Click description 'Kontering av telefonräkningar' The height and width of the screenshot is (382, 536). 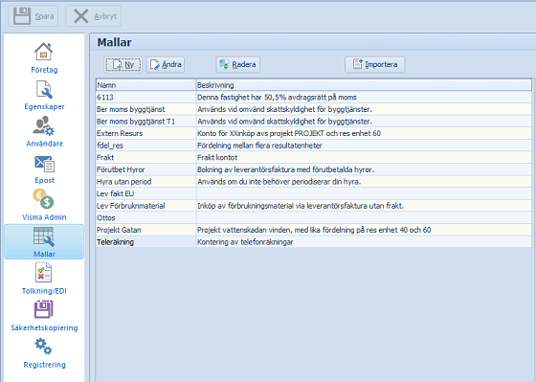[x=245, y=242]
